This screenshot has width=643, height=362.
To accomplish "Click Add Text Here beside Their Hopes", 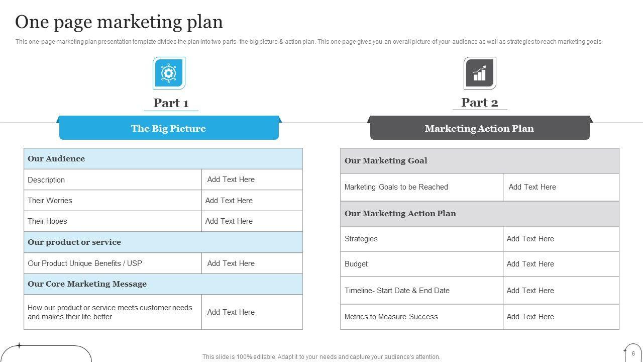I will click(x=229, y=221).
